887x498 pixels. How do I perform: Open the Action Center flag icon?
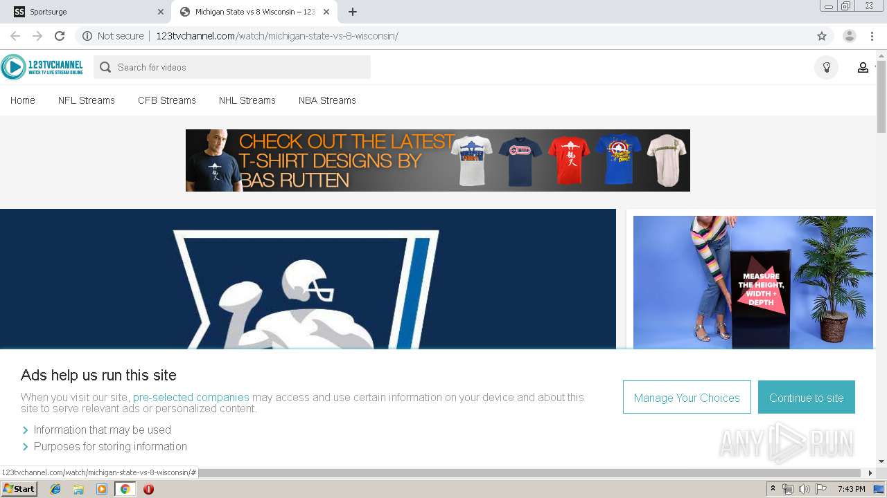tap(821, 489)
